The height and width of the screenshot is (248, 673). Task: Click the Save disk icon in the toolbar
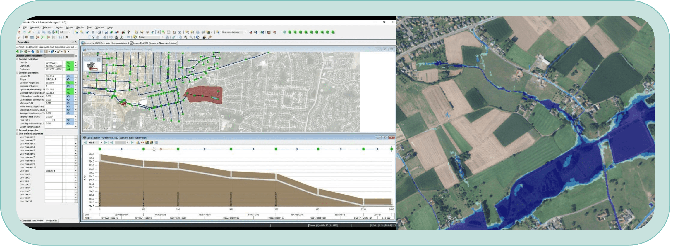coord(106,32)
